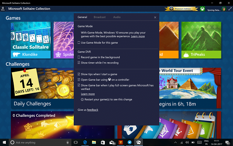
Task: Click the Klondike polar bear icon
Action: (x=16, y=55)
